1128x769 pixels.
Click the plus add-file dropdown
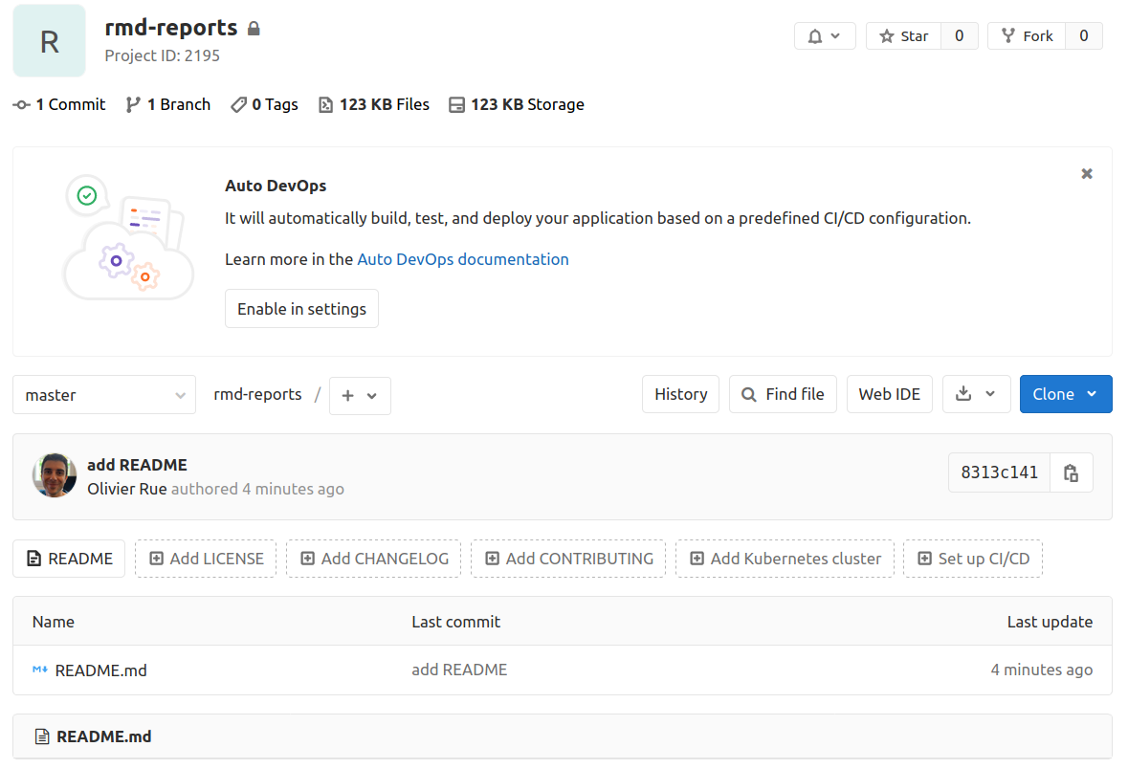tap(360, 396)
